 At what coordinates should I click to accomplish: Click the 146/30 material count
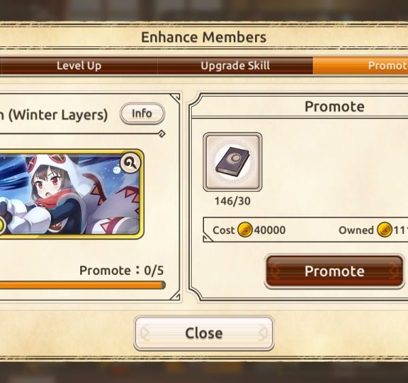pos(233,201)
